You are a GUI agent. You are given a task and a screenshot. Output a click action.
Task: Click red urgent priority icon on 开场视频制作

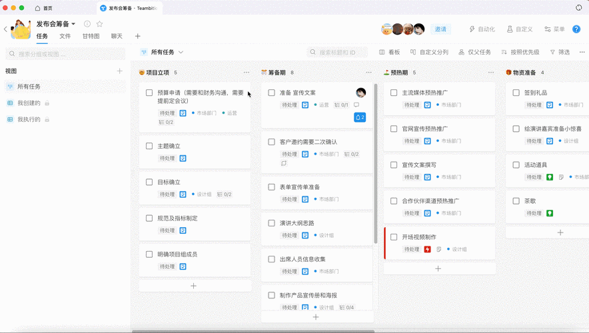(428, 249)
